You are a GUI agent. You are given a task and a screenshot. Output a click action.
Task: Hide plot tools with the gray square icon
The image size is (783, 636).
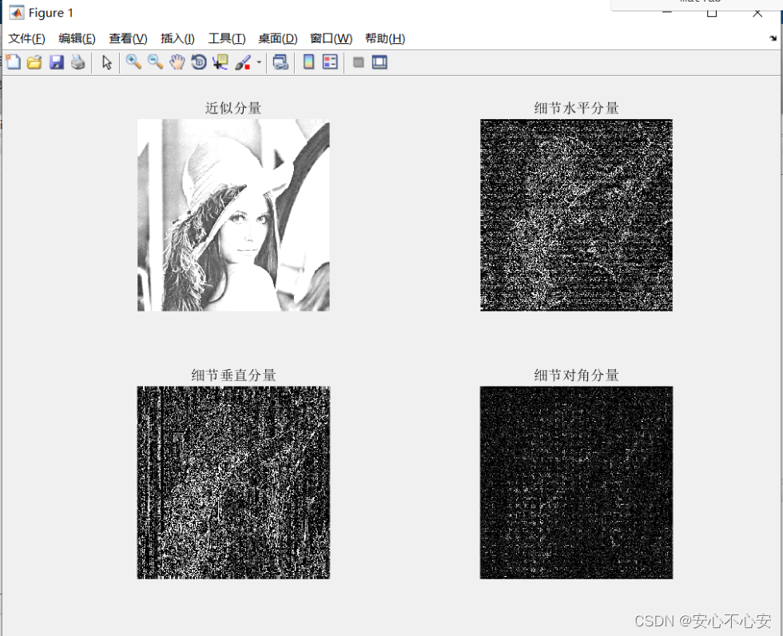coord(358,62)
